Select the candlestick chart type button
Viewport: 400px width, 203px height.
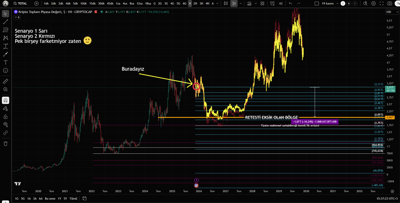(234, 3)
